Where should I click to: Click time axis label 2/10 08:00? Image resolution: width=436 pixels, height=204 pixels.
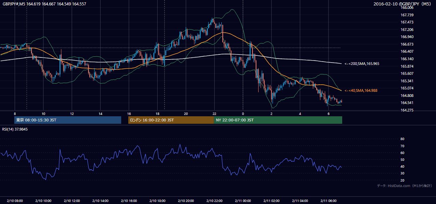[15, 201]
